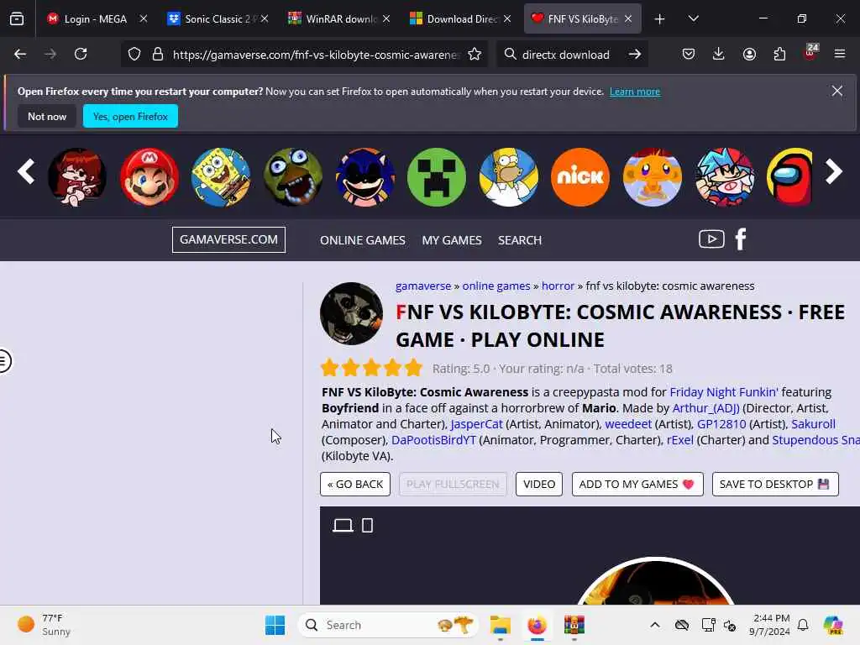
Task: Open the Homer Simpson game category
Action: [508, 177]
